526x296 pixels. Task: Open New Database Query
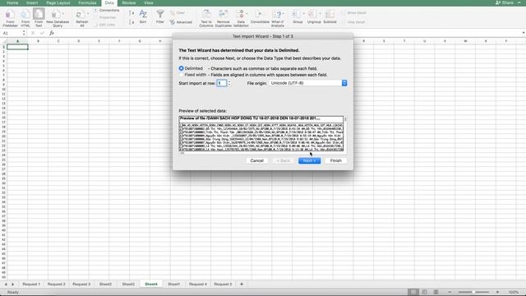[x=58, y=18]
